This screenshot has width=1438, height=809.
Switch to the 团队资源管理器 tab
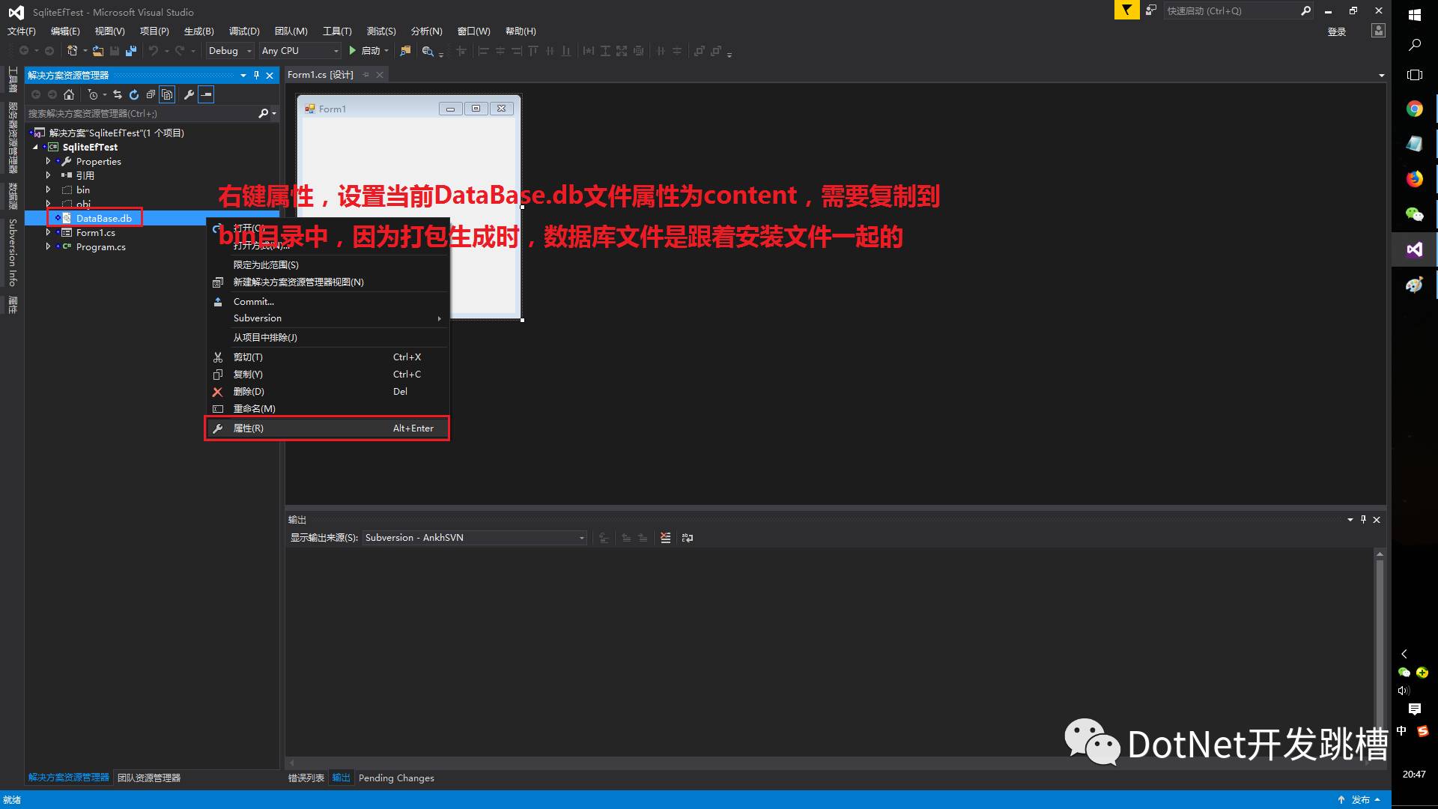click(x=149, y=778)
